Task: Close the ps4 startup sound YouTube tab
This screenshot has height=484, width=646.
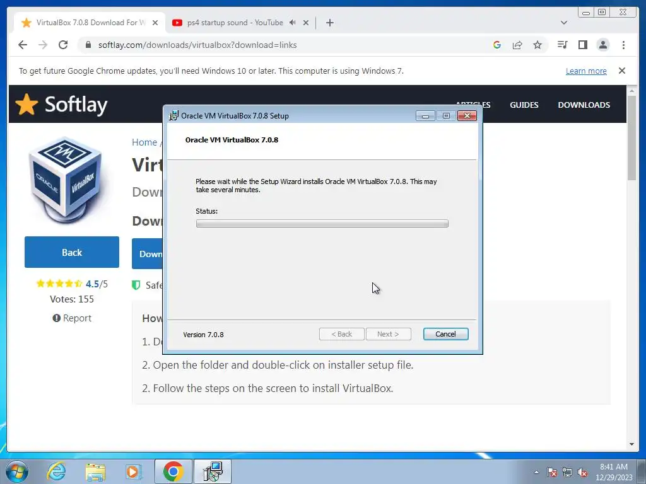Action: pos(306,23)
